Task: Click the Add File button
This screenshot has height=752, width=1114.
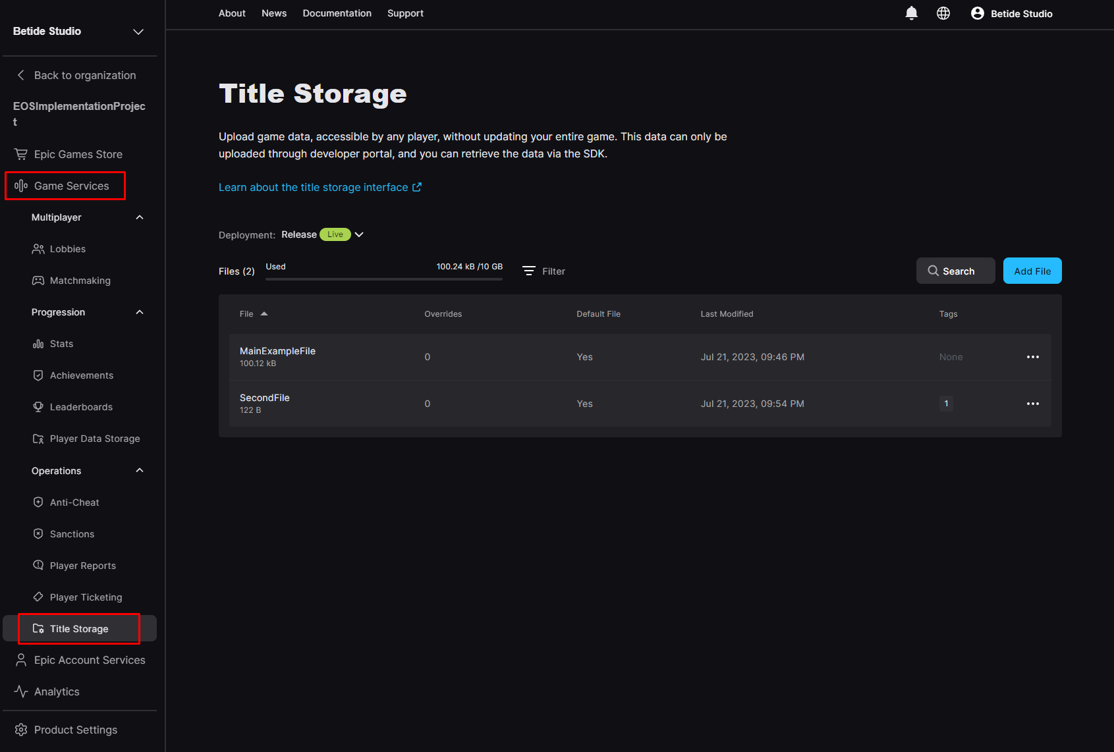Action: tap(1032, 271)
